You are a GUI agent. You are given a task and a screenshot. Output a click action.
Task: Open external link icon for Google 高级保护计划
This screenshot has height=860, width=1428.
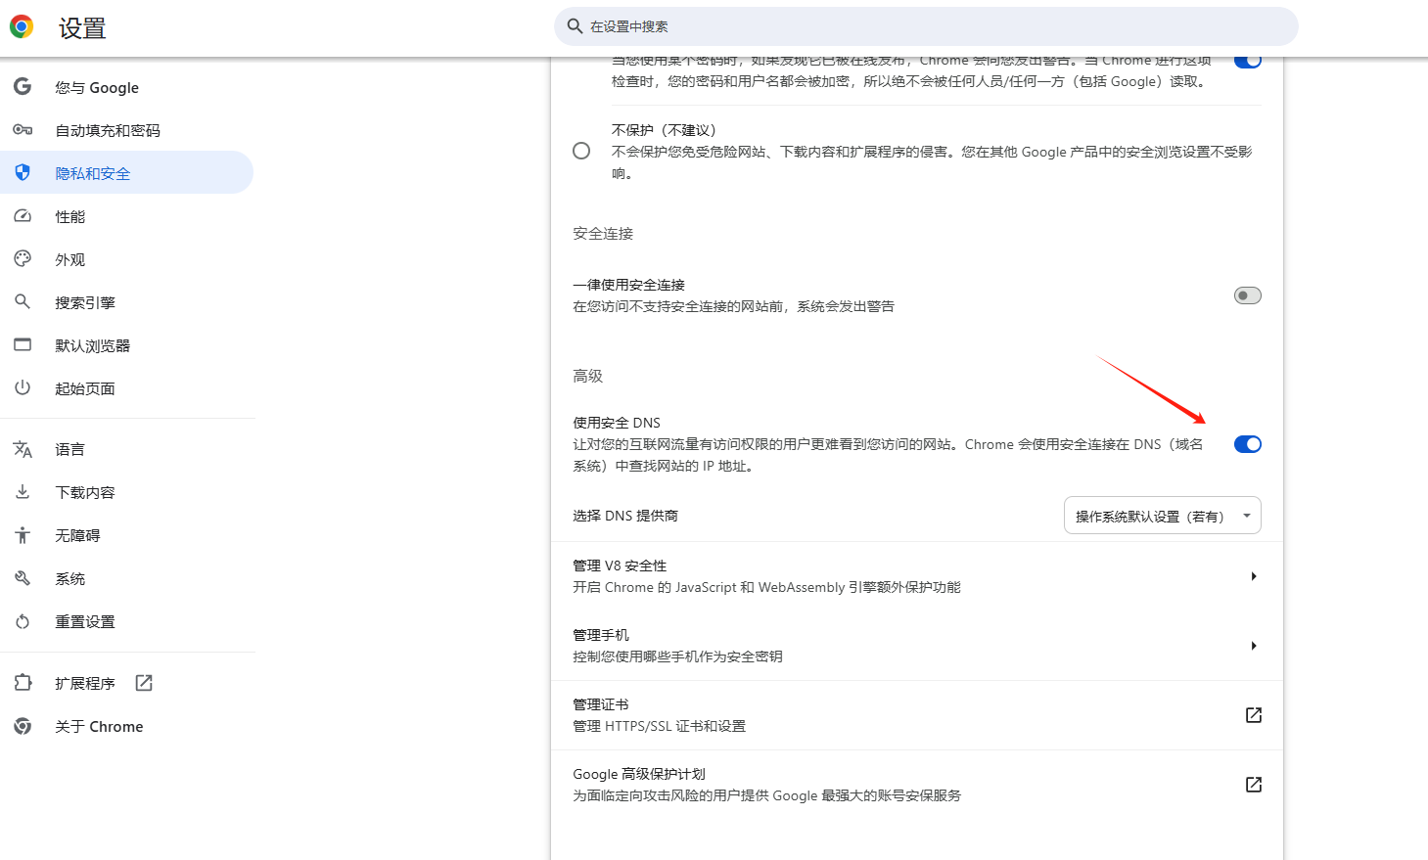[1253, 785]
